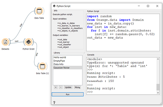Click 'in_data, in_datas' input variable entry
The image size is (163, 107).
[x=67, y=23]
